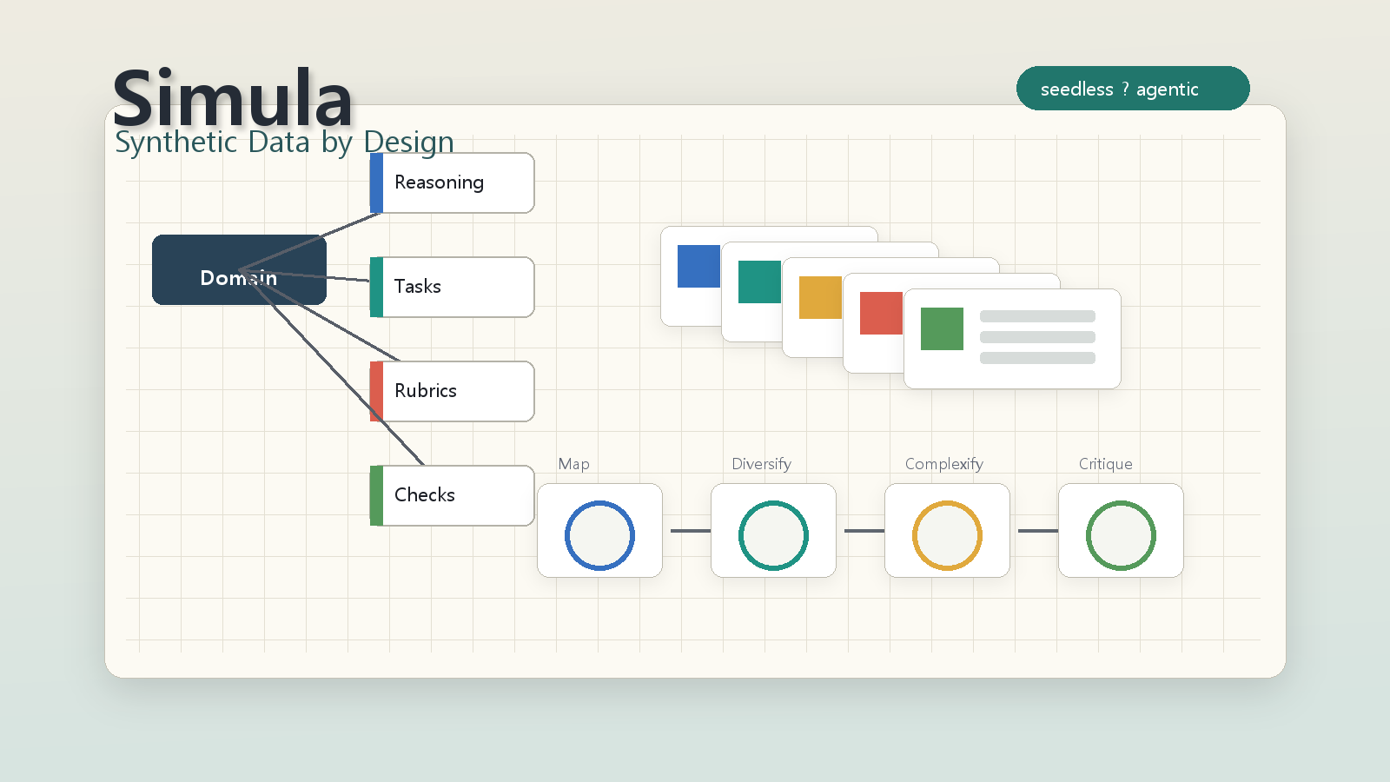
Task: Click the Domain root node
Action: pyautogui.click(x=239, y=269)
